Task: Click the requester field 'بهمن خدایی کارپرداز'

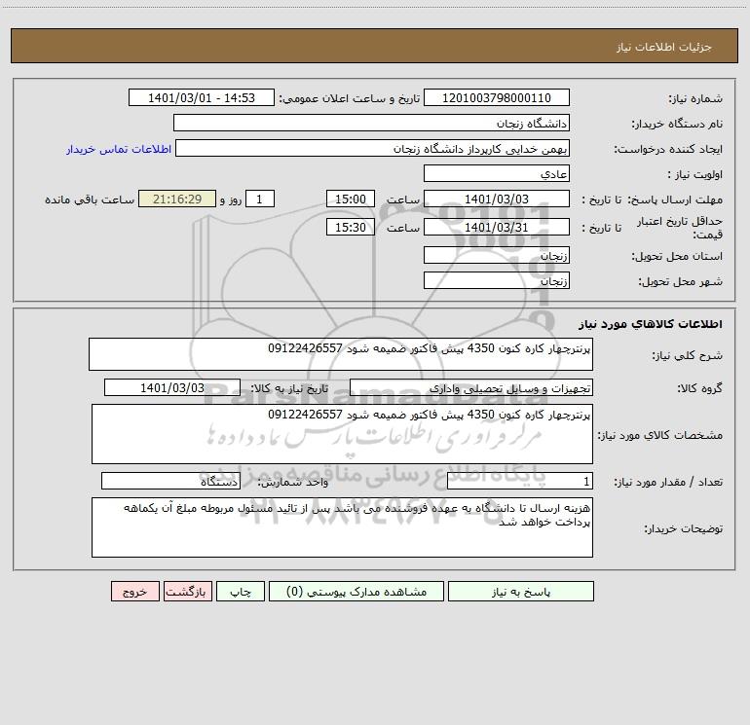Action: point(373,148)
